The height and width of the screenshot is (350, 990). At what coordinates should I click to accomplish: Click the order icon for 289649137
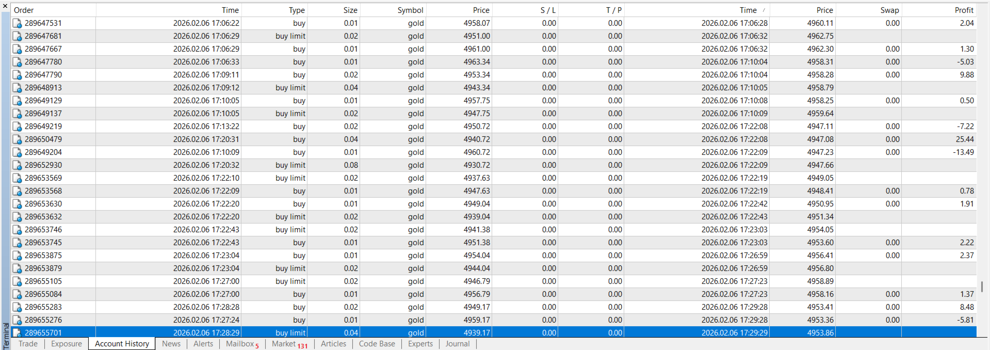[x=17, y=114]
